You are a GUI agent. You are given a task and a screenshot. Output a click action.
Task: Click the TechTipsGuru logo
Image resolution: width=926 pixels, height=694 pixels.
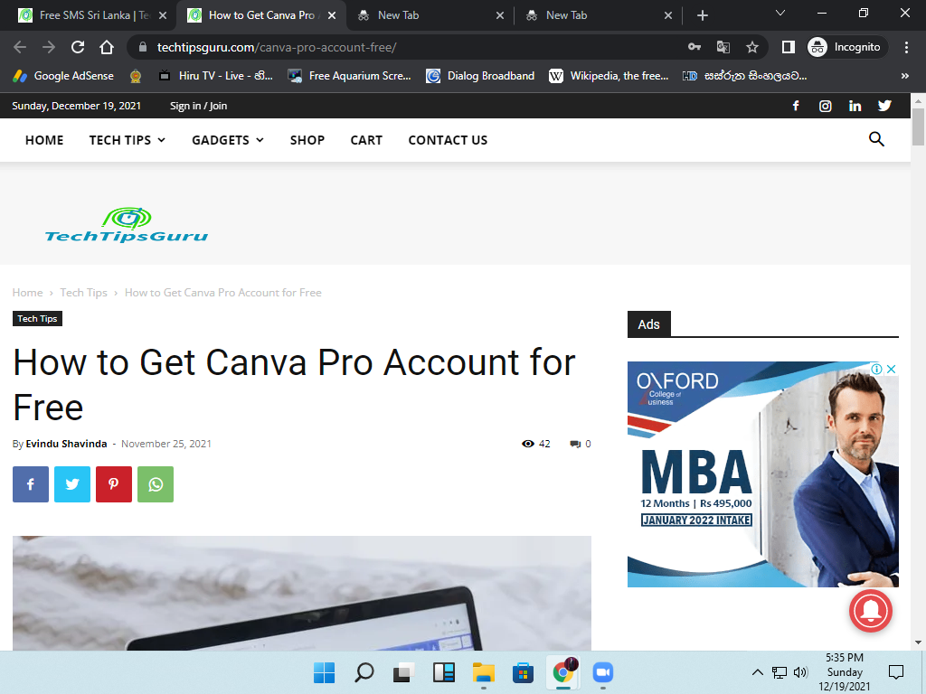click(x=127, y=225)
